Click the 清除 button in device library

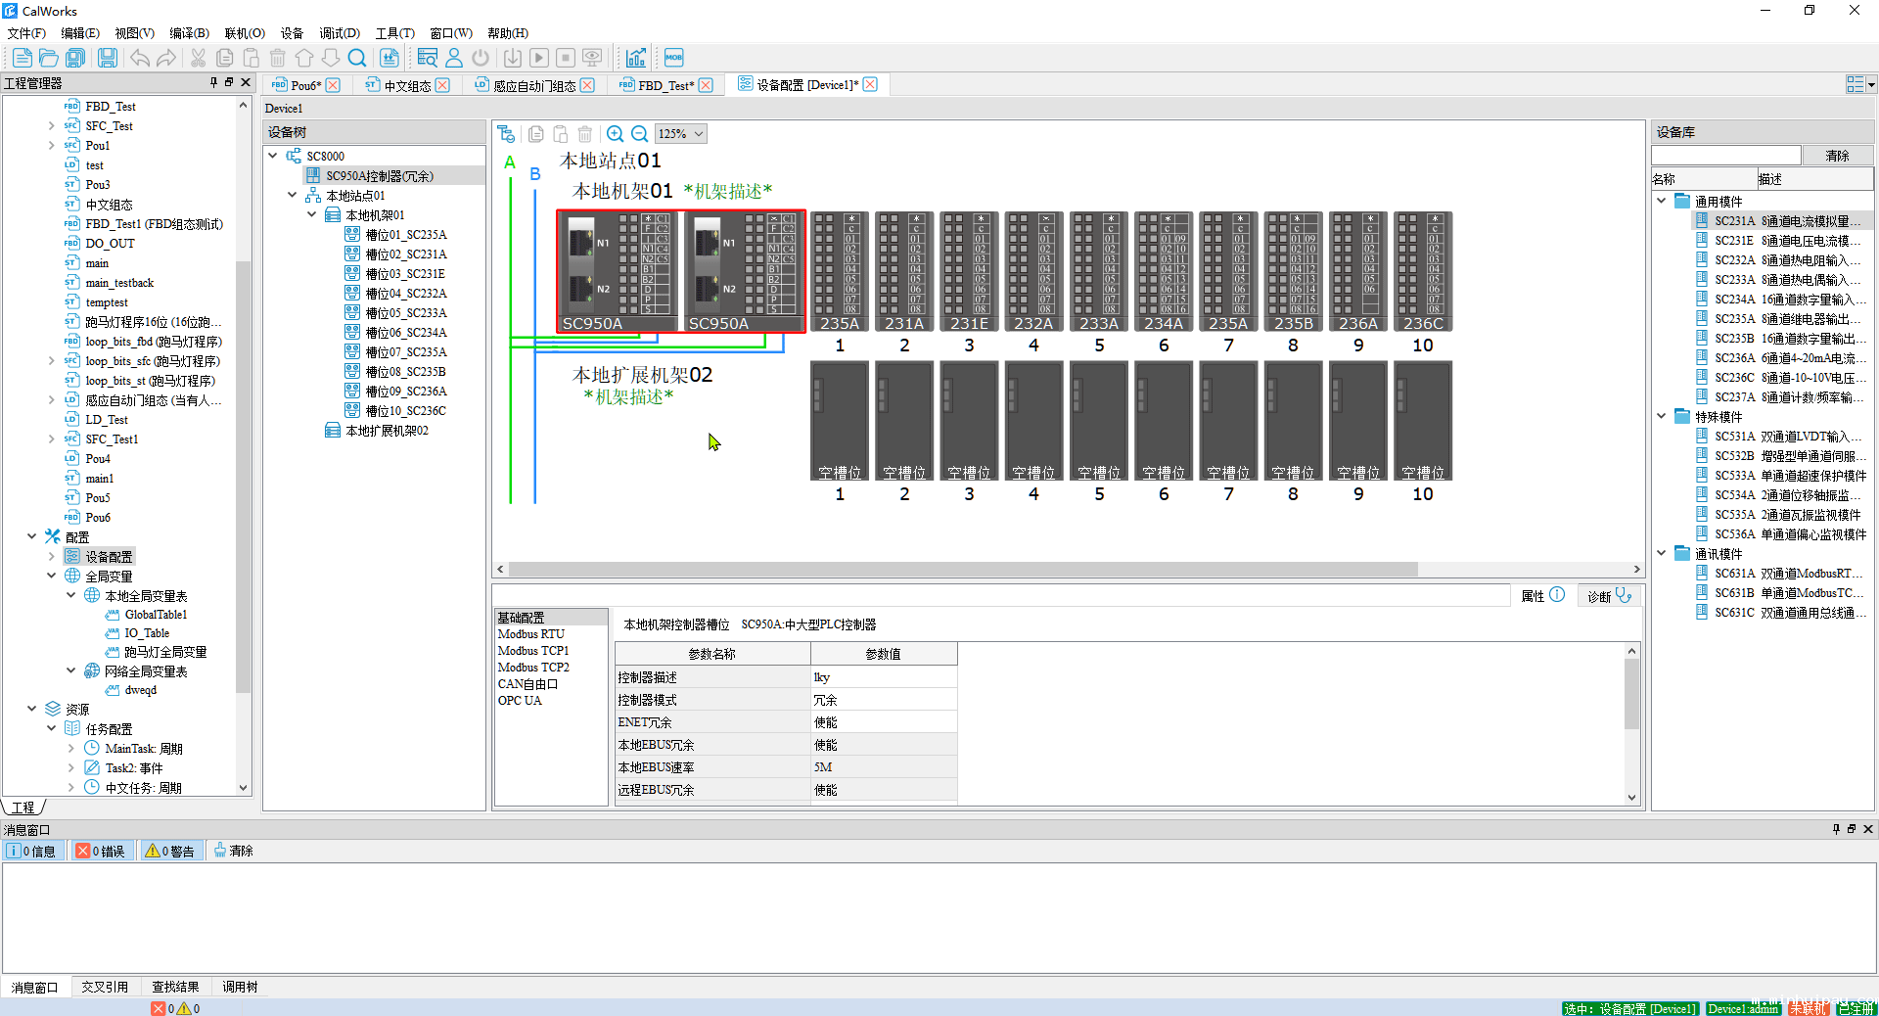(x=1837, y=156)
